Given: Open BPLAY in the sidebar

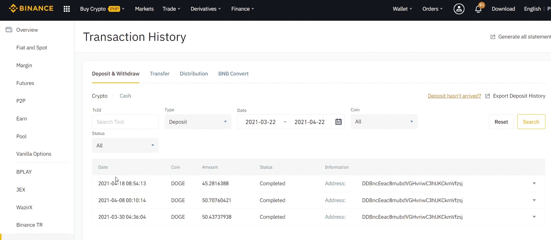Looking at the screenshot, I should [x=24, y=172].
